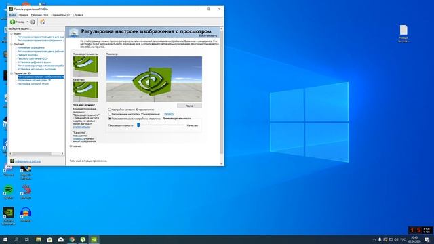Click the grey Forward arrow button
This screenshot has width=434, height=244.
click(x=33, y=22)
